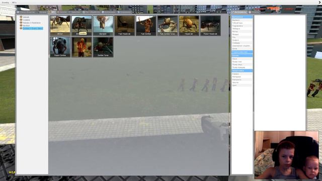Spawn the Antlion NPC
Image resolution: width=322 pixels, height=181 pixels.
click(x=60, y=26)
